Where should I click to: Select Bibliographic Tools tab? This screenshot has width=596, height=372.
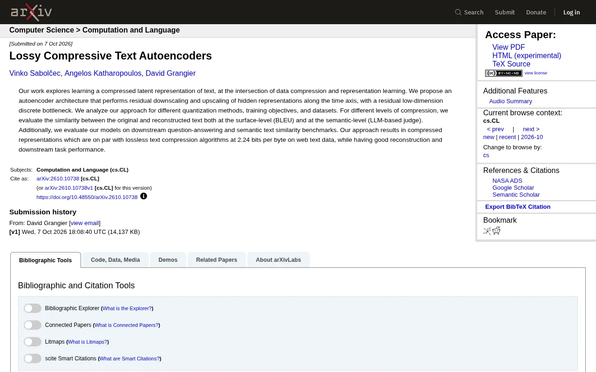46,260
